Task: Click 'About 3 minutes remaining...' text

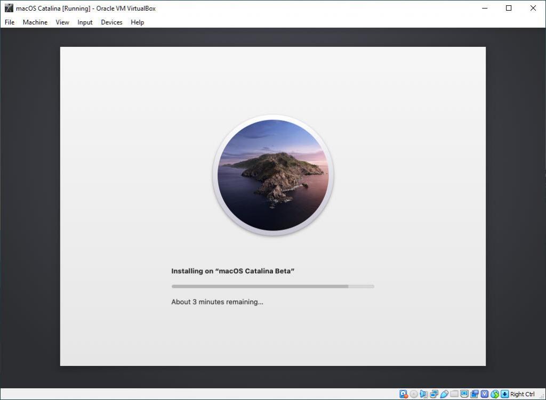Action: click(217, 302)
